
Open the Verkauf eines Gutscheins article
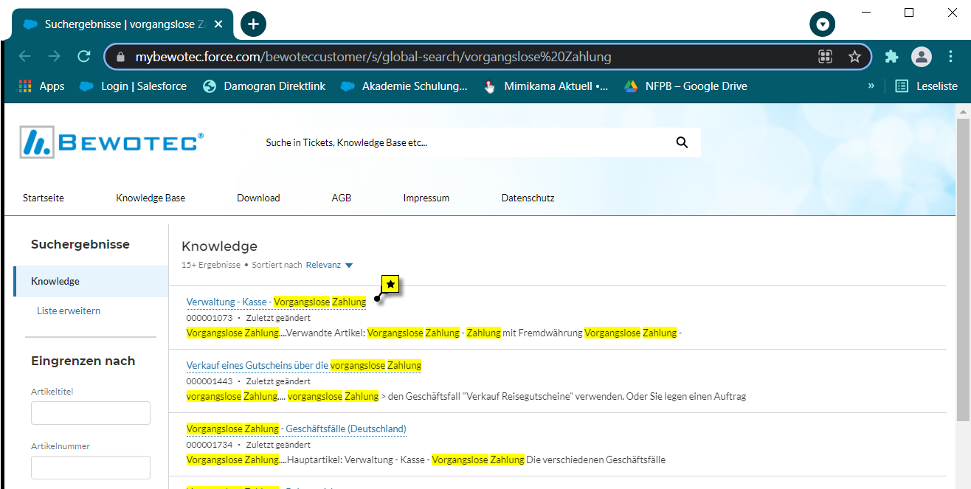(x=303, y=365)
